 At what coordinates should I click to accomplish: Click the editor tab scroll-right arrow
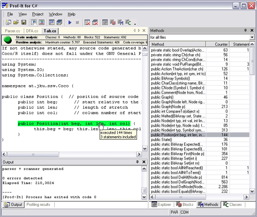click(x=139, y=31)
